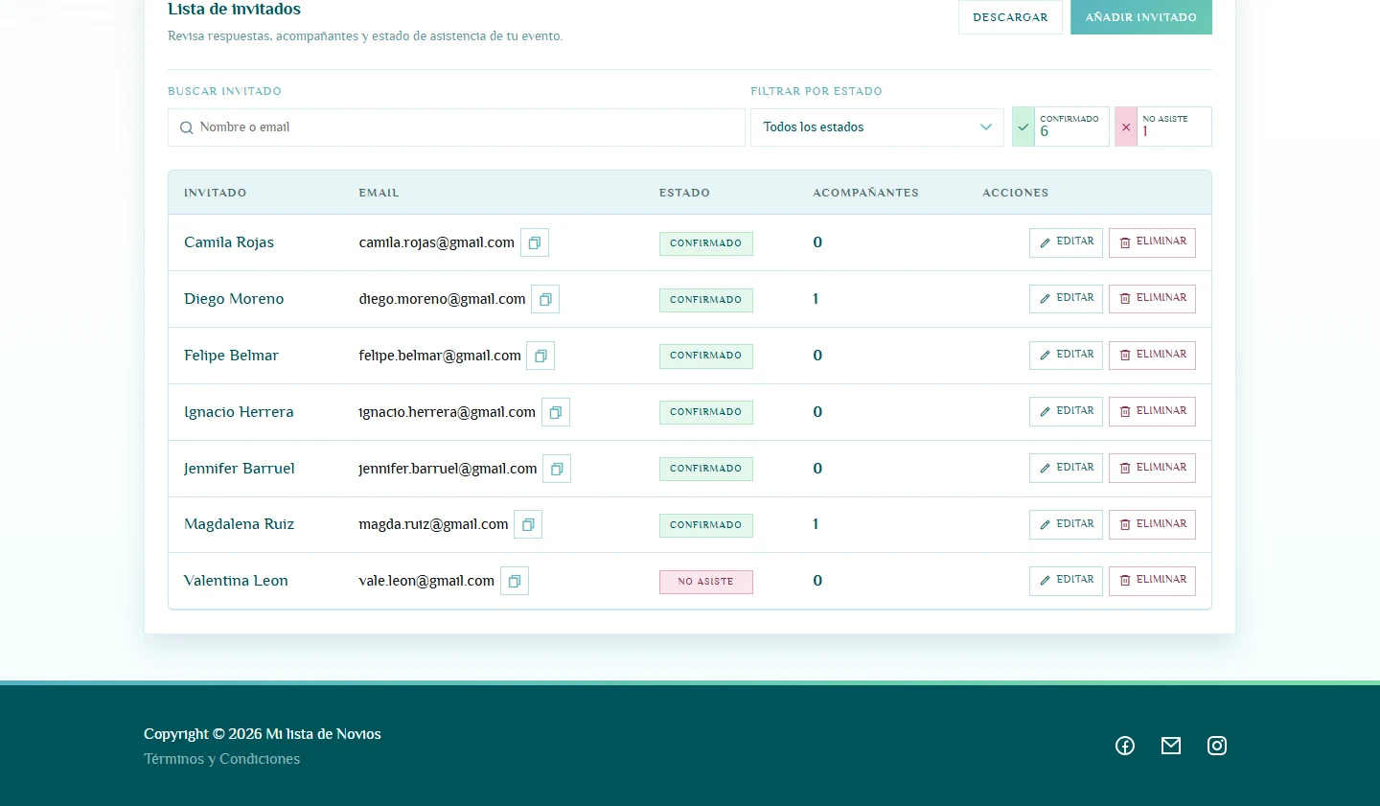Click the Confirmado count card
The height and width of the screenshot is (806, 1380).
pos(1061,127)
